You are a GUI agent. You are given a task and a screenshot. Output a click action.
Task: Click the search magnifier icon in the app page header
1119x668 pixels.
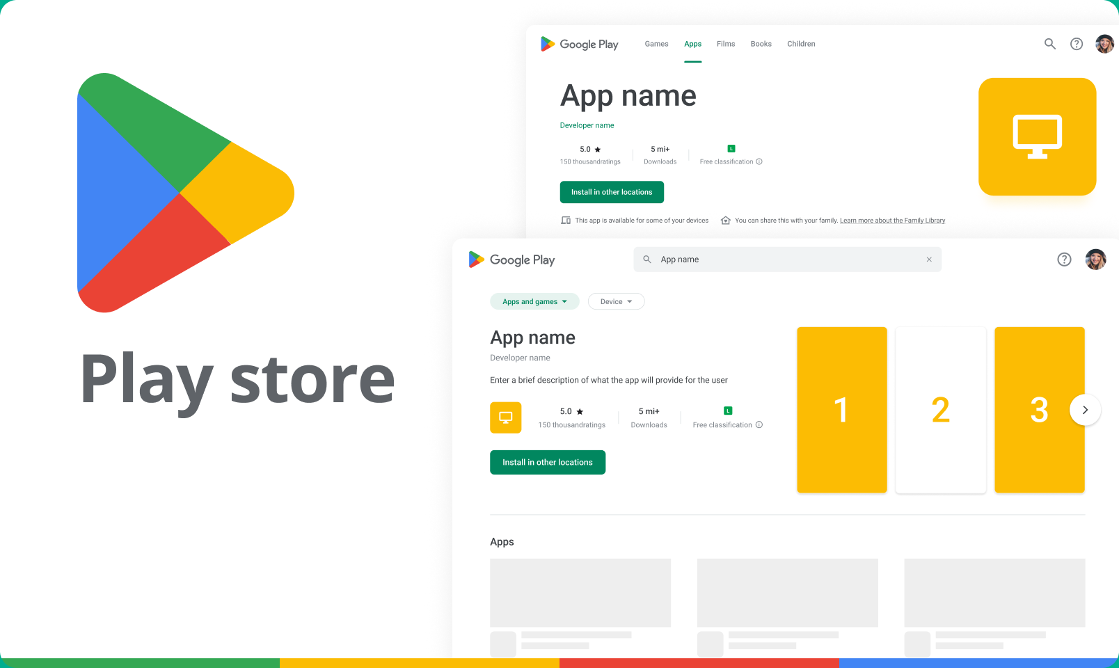point(1050,44)
